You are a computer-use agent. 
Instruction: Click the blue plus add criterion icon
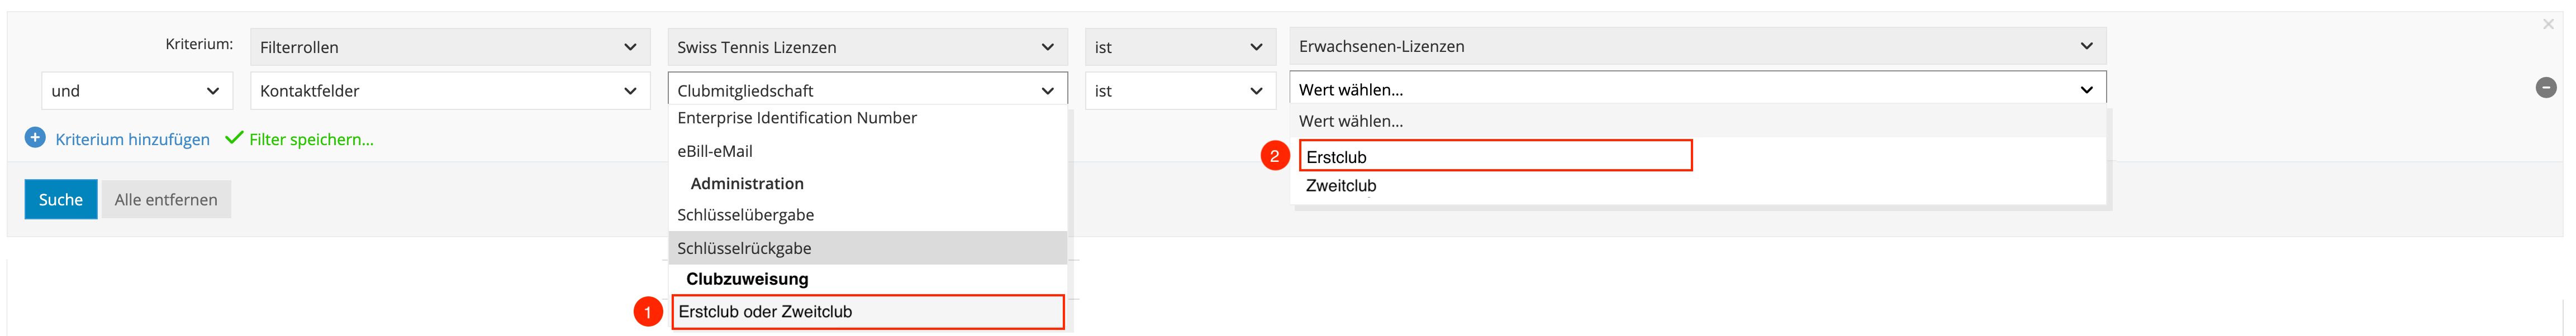[35, 138]
